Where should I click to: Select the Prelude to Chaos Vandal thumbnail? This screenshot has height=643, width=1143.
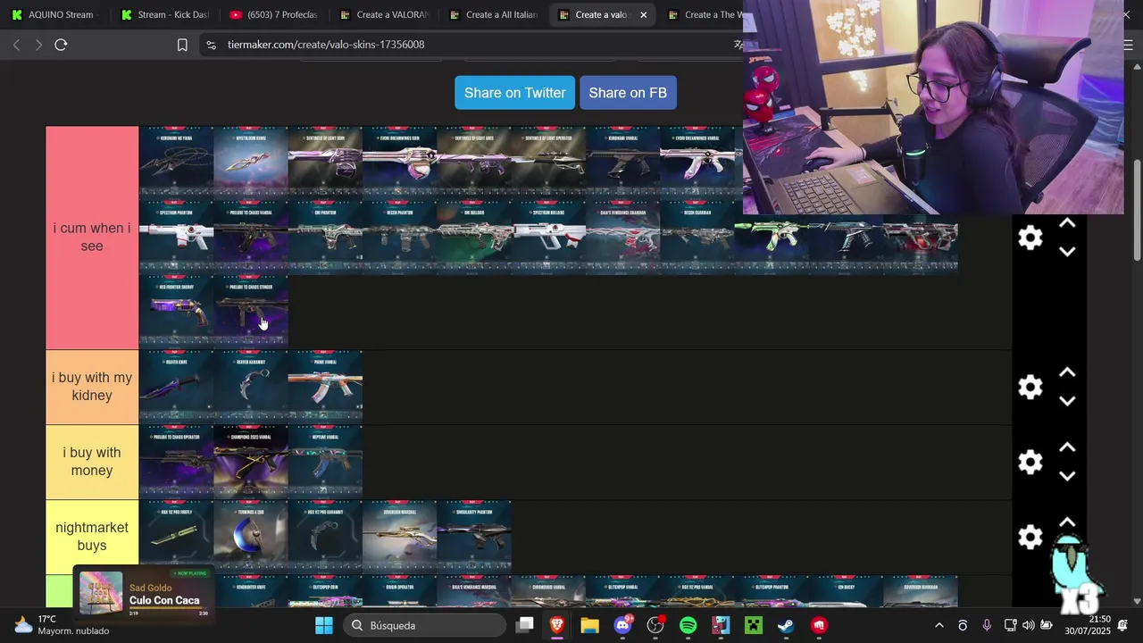click(251, 237)
